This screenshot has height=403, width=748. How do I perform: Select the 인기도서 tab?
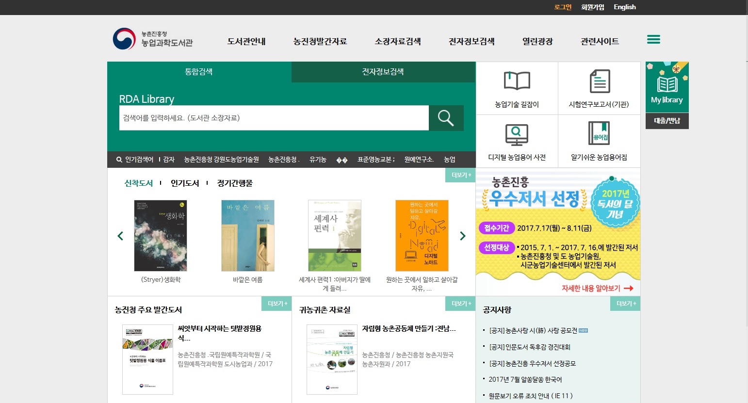tap(185, 183)
